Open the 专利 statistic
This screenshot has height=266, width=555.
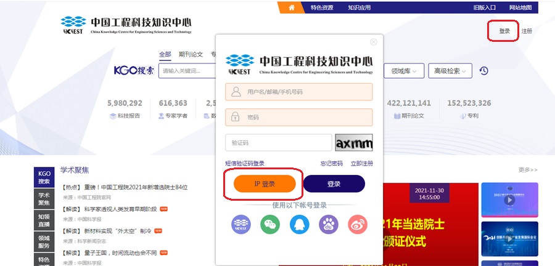click(469, 116)
